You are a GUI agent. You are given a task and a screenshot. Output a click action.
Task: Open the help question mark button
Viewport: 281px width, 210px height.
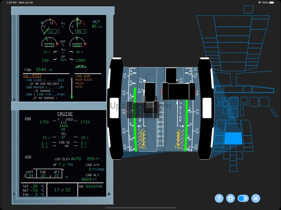point(219,198)
